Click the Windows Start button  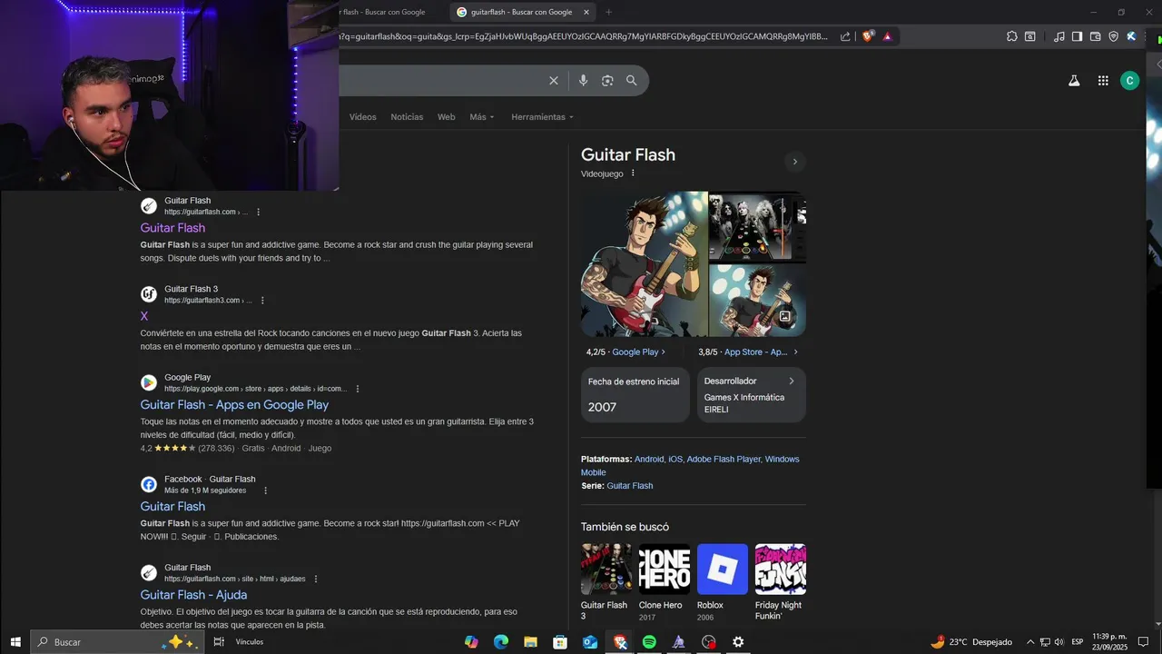(x=15, y=642)
